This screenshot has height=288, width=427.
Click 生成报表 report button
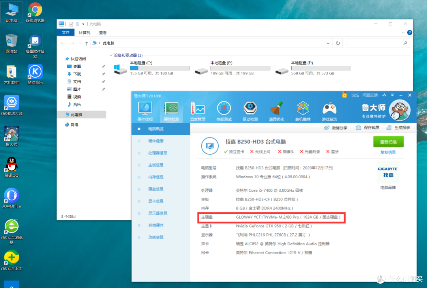[398, 128]
